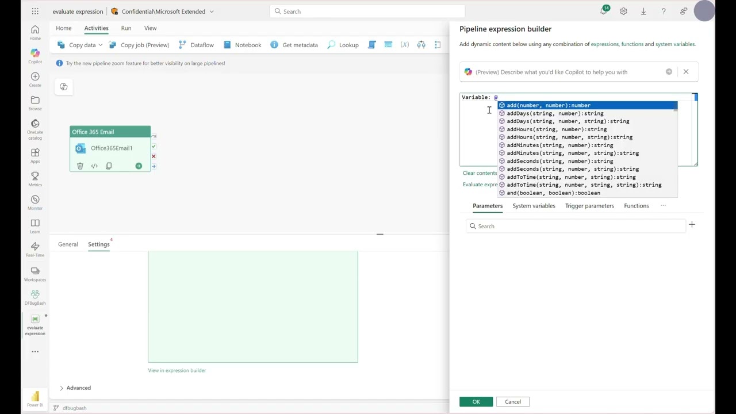The width and height of the screenshot is (736, 414).
Task: Open the General tab of the activity
Action: 68,244
